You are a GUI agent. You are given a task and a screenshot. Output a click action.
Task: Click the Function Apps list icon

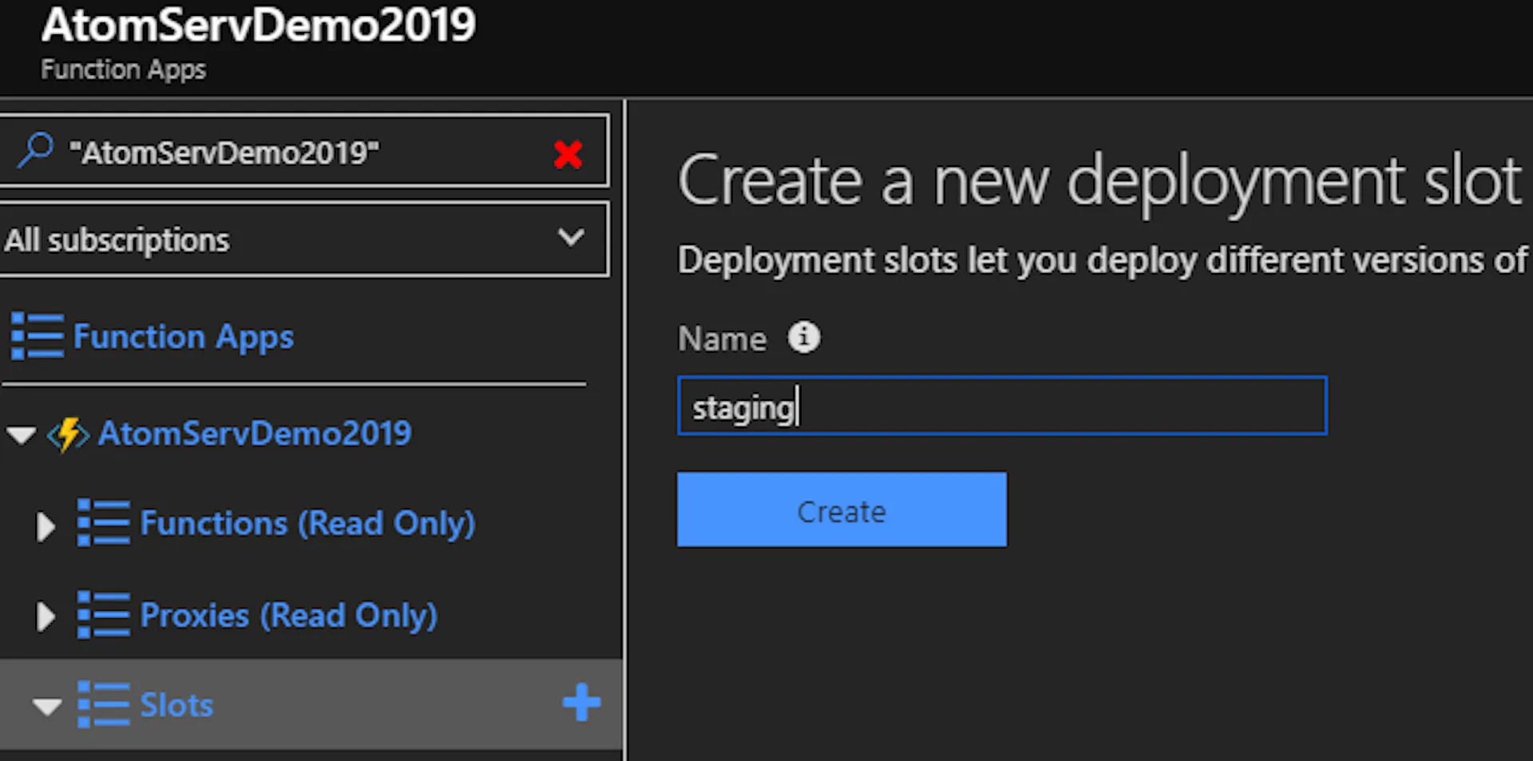(x=37, y=336)
